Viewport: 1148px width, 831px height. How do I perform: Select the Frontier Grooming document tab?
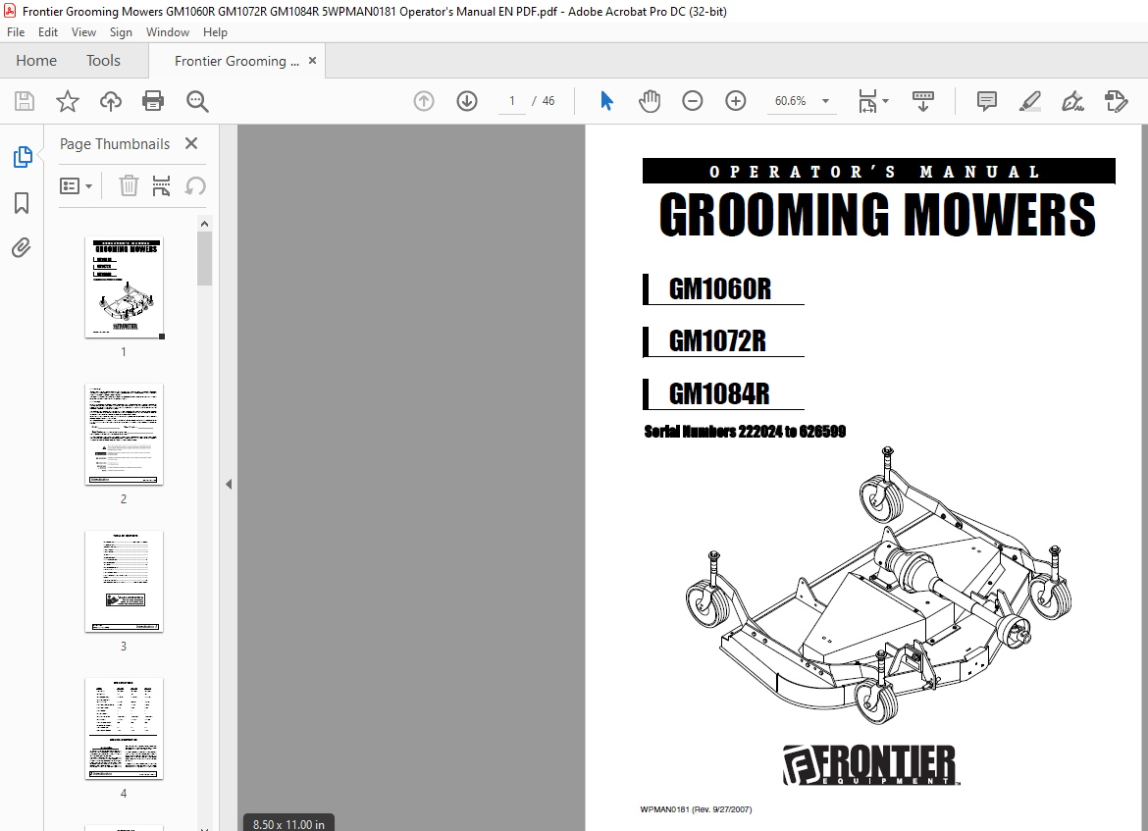(235, 61)
